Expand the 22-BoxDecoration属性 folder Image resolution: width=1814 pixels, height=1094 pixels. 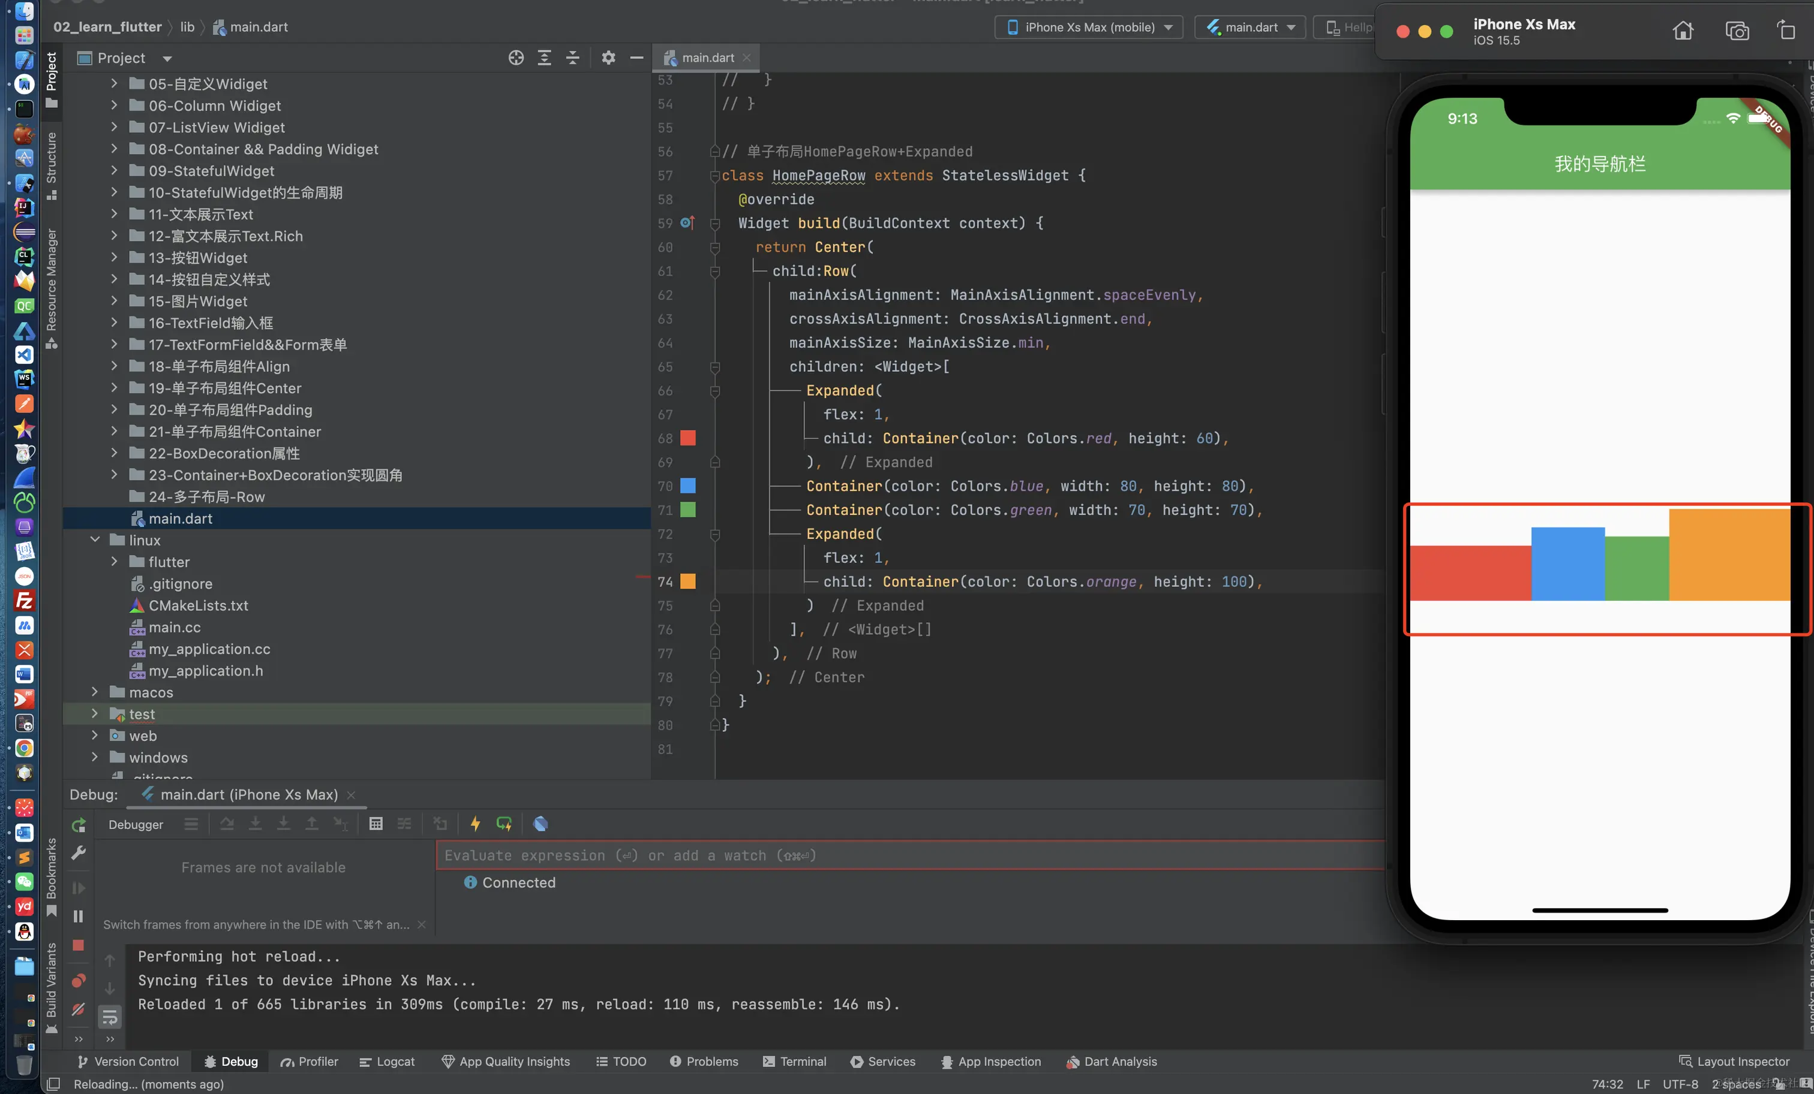point(114,453)
